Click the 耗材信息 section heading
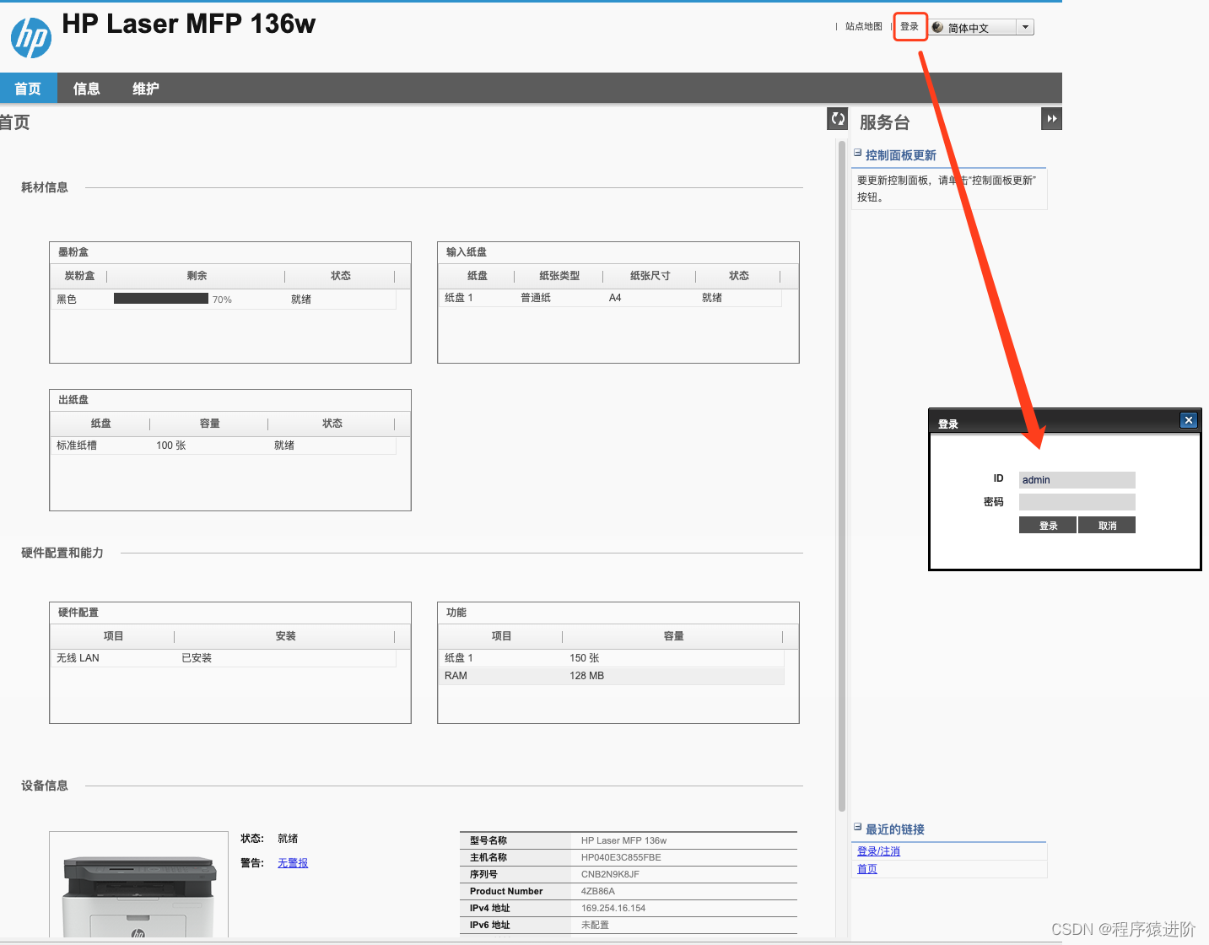Screen dimensions: 1209x945 [45, 187]
